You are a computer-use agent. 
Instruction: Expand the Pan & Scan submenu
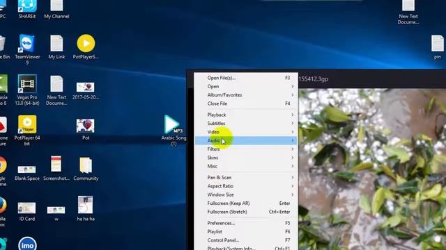[x=246, y=178]
